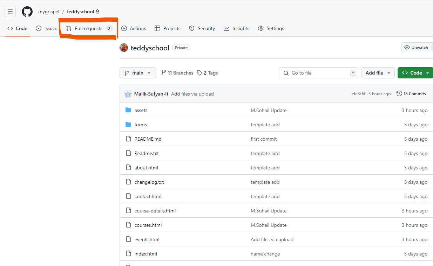
Task: Click the events.html file icon
Action: coord(128,239)
